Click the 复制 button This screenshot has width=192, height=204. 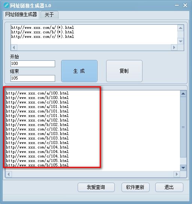pyautogui.click(x=124, y=71)
